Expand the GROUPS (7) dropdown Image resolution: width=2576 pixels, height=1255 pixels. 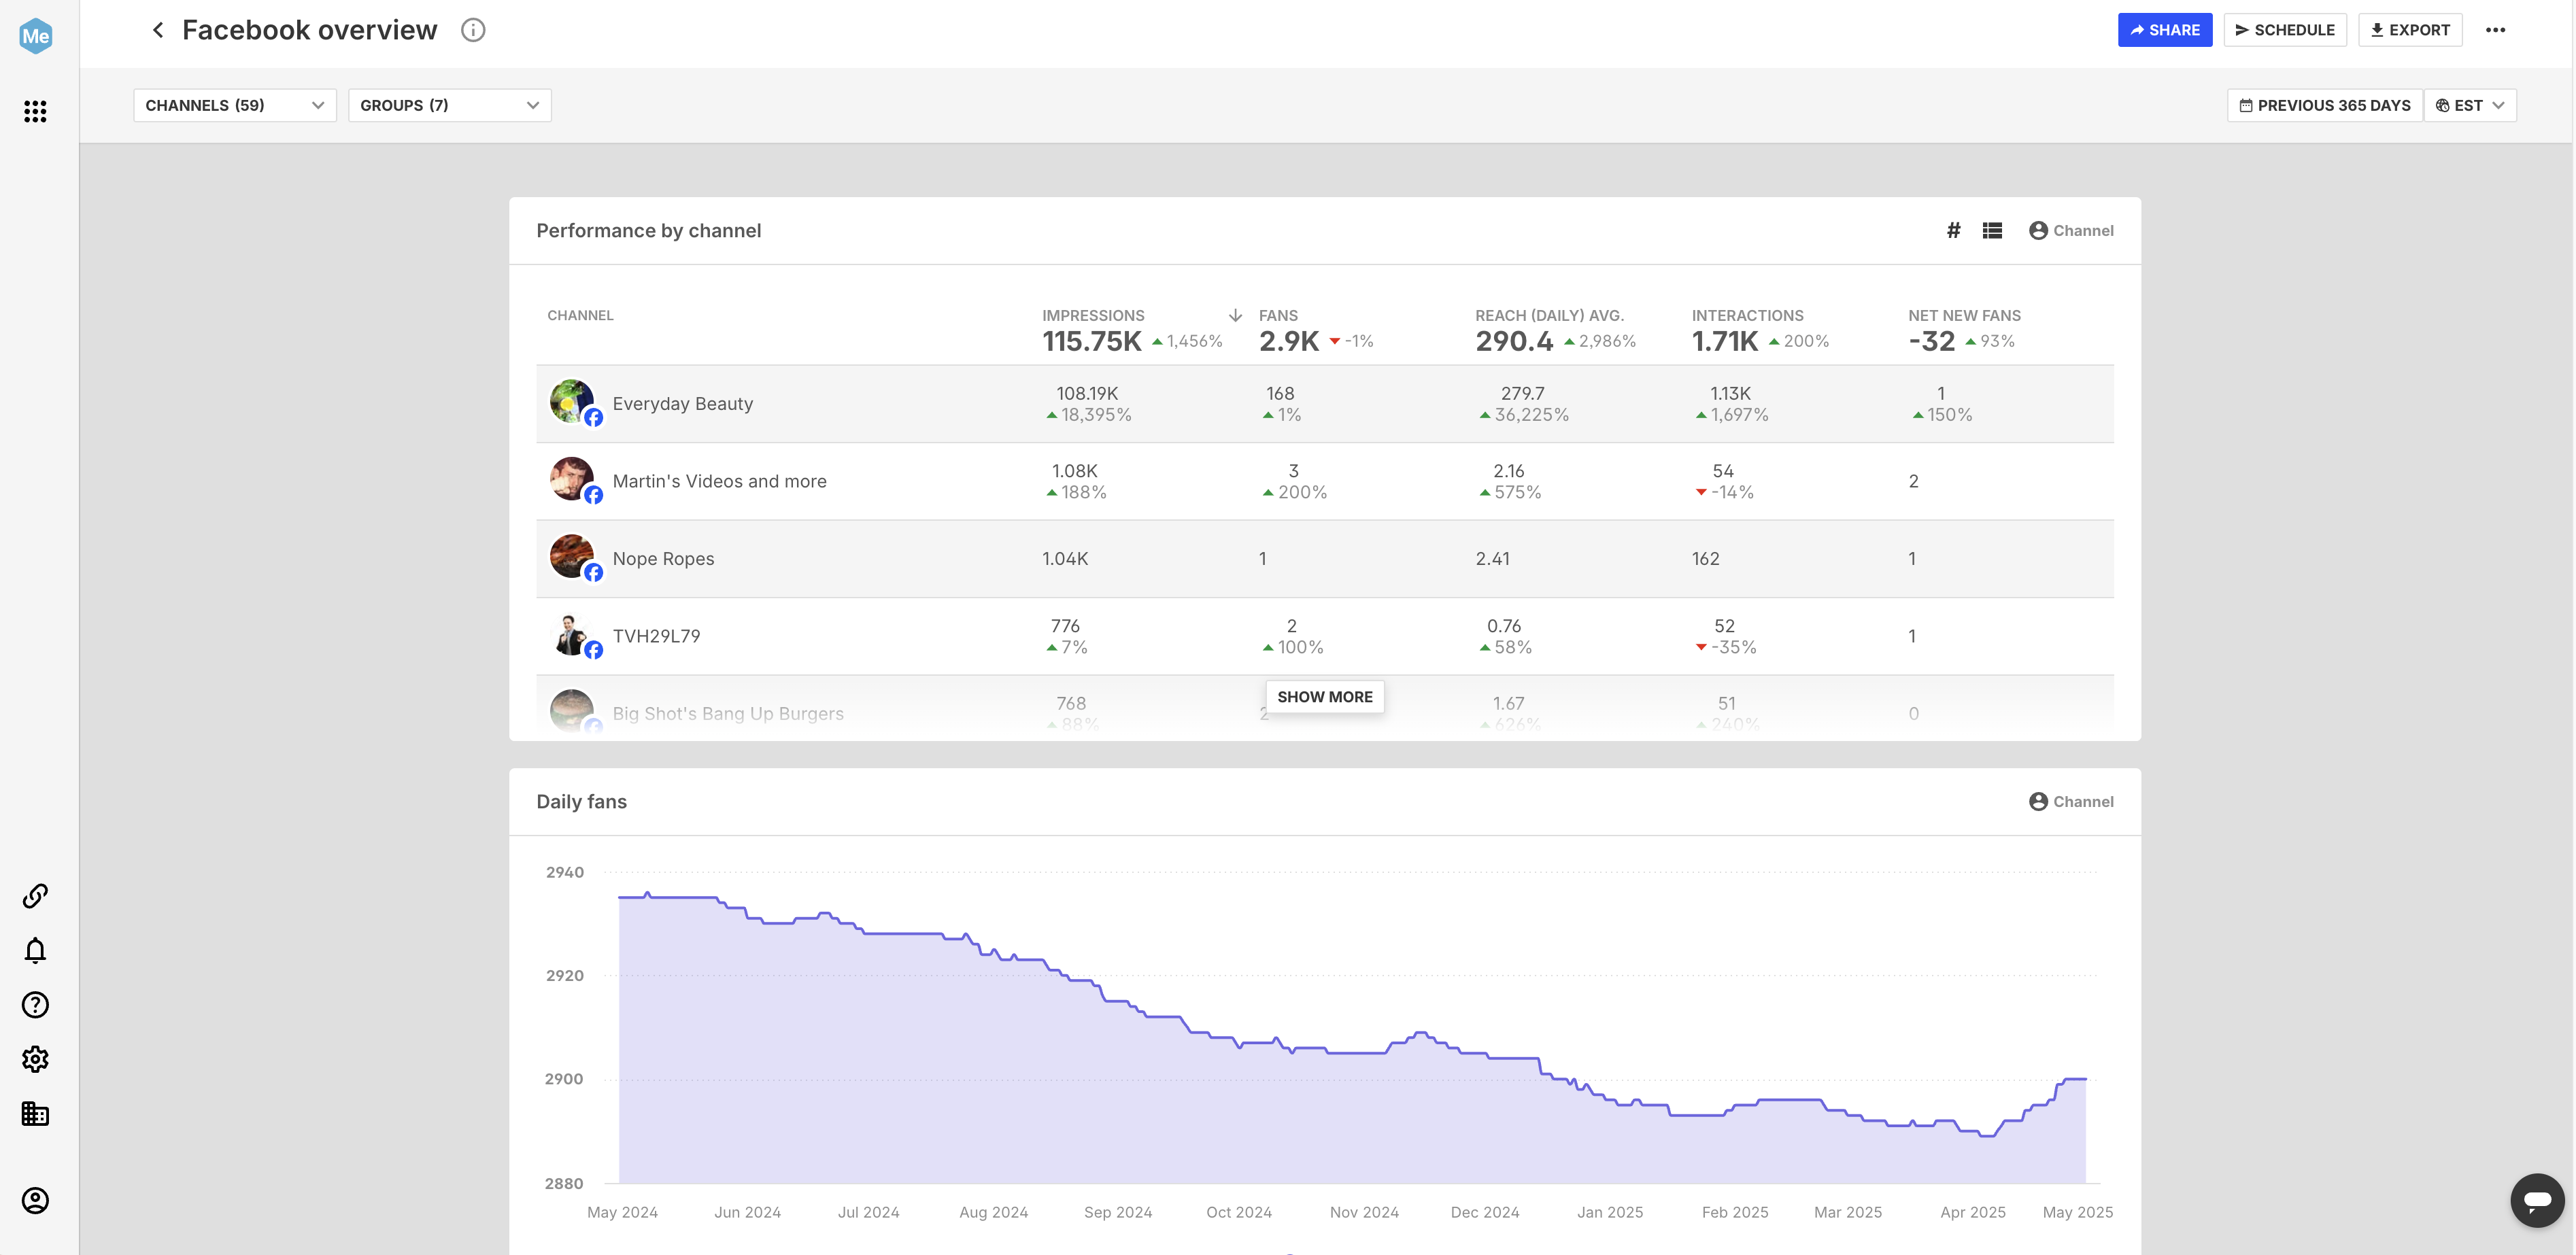click(450, 105)
